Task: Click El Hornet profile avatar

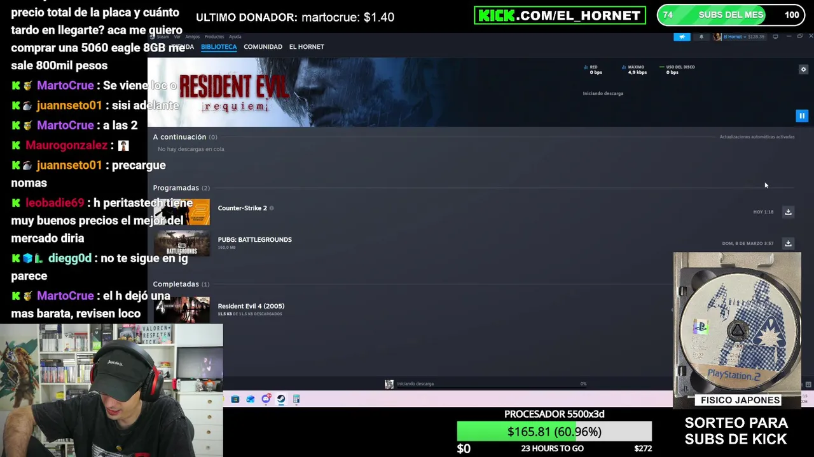Action: click(x=718, y=37)
